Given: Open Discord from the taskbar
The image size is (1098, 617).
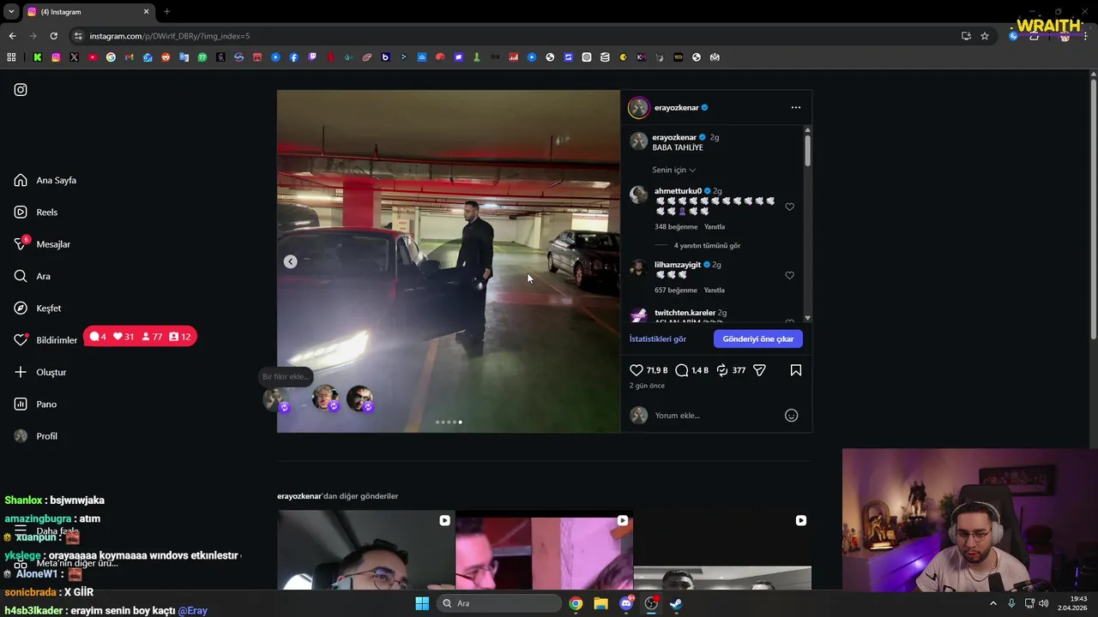Looking at the screenshot, I should [626, 603].
